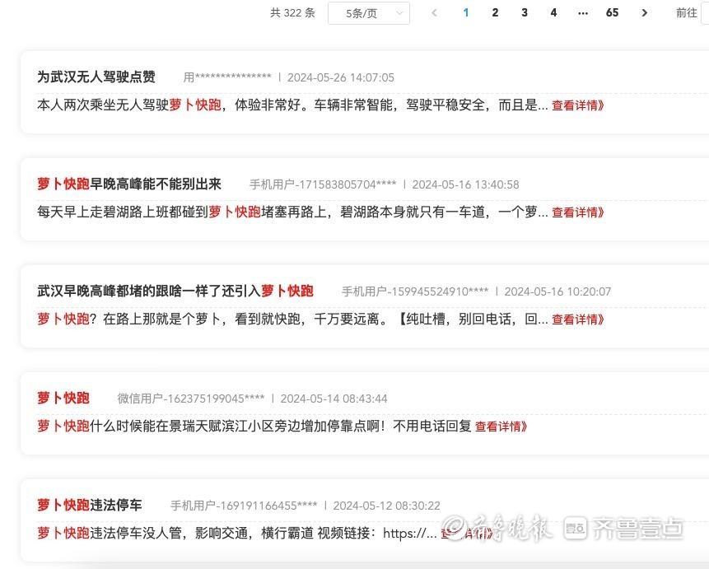Click user 手机用户-159945524910****
Viewport: 709px width, 569px height.
pos(415,291)
